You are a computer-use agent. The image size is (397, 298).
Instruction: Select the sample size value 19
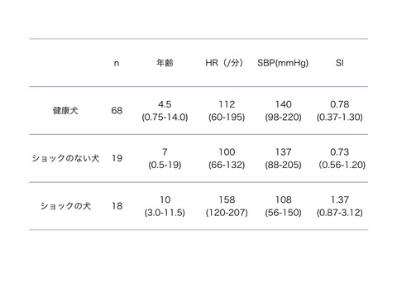(x=117, y=158)
